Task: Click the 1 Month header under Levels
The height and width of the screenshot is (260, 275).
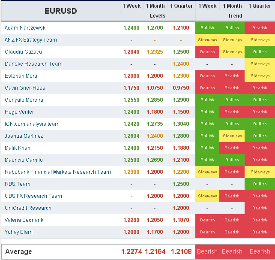Action: (155, 6)
